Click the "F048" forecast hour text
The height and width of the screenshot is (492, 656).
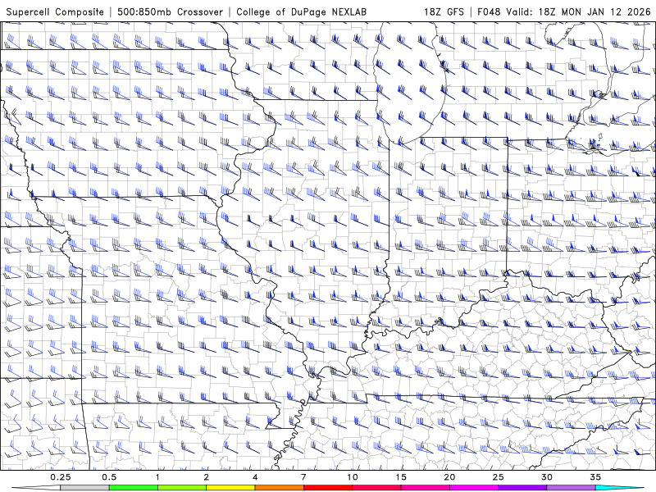[488, 11]
